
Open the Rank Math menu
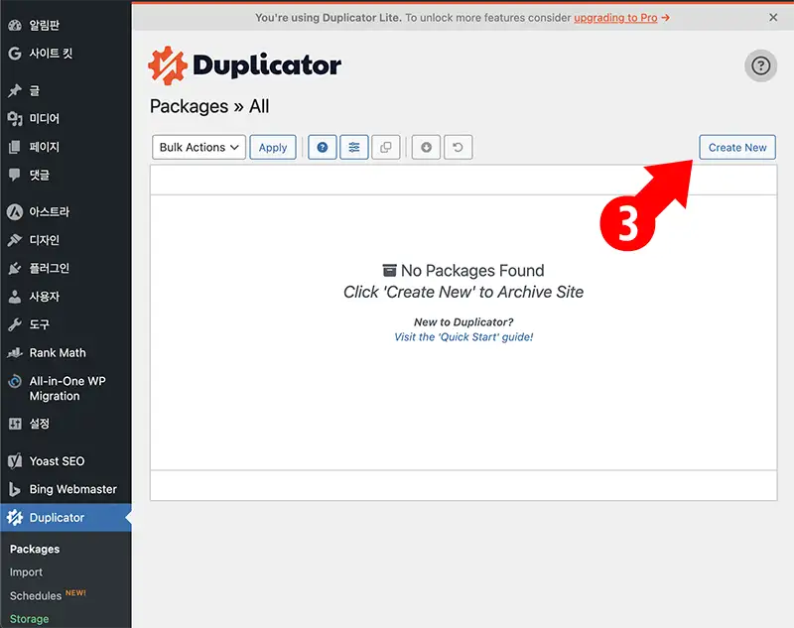[x=66, y=353]
